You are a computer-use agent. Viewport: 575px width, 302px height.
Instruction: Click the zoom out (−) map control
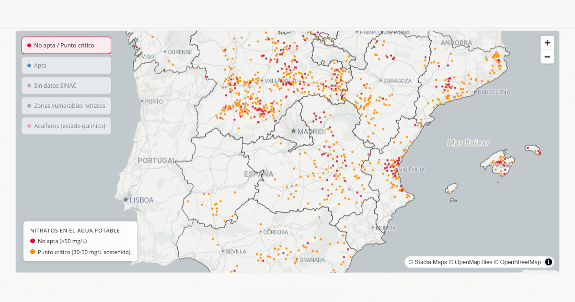pyautogui.click(x=547, y=57)
